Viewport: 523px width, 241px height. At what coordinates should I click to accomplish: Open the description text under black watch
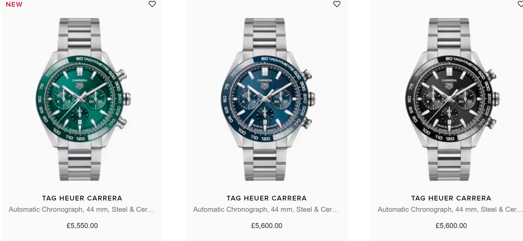[450, 209]
